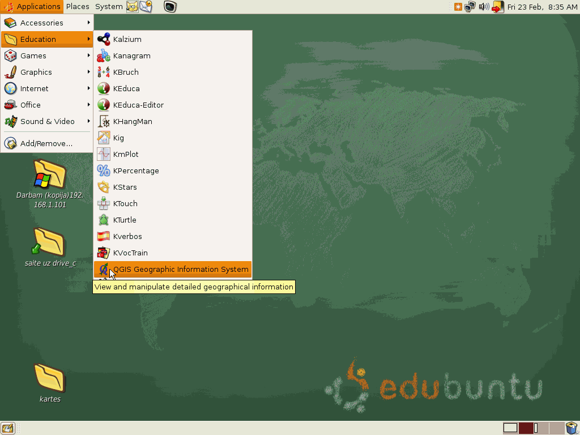This screenshot has width=580, height=435.
Task: Click the KTouch typing icon
Action: pyautogui.click(x=104, y=203)
